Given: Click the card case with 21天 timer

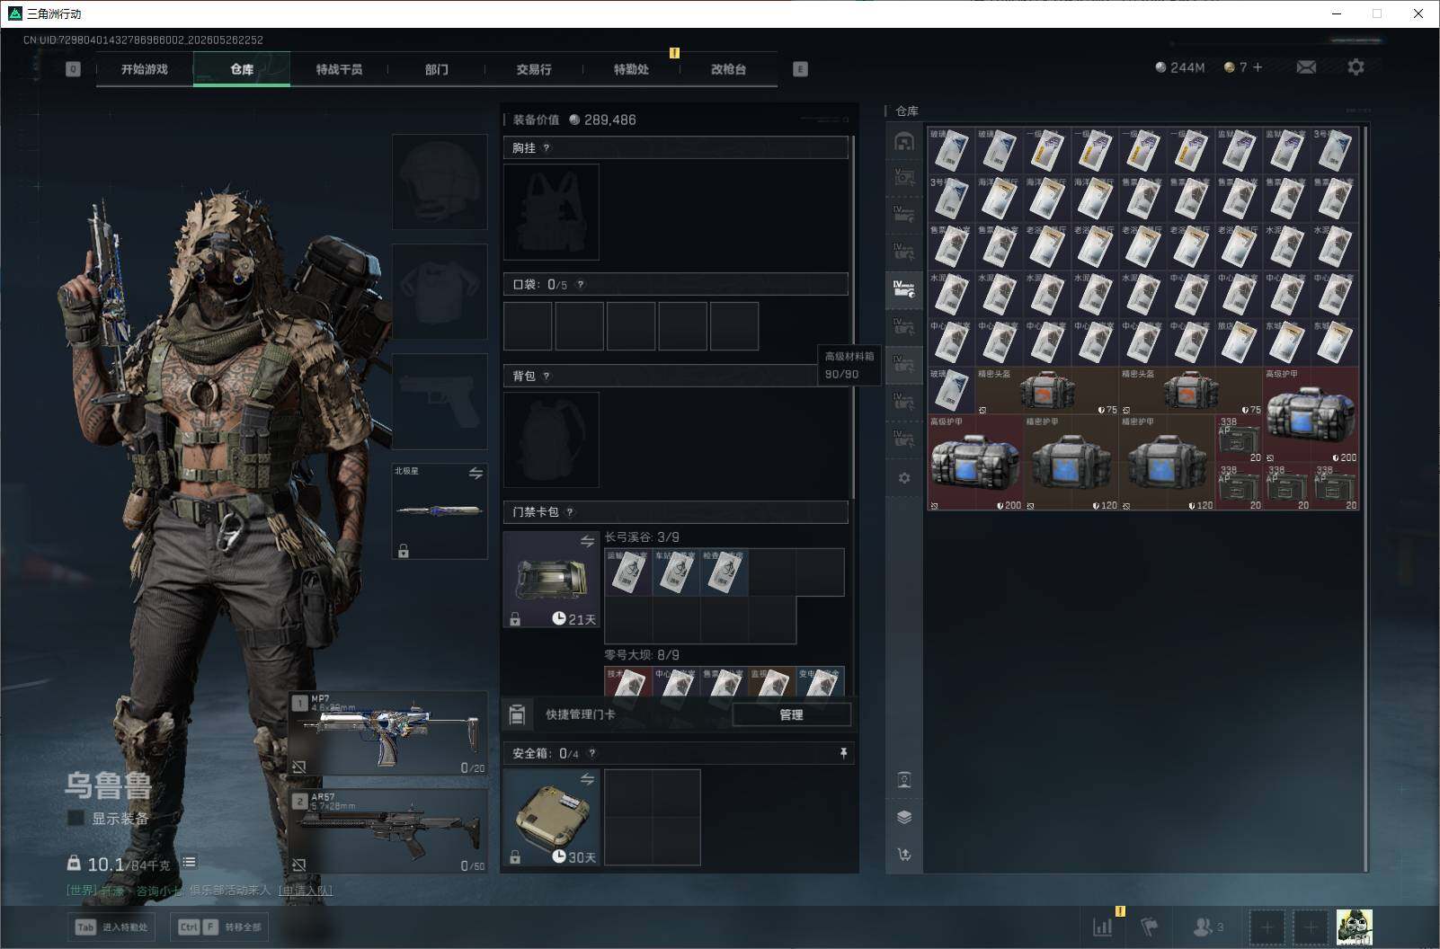Looking at the screenshot, I should (x=551, y=579).
